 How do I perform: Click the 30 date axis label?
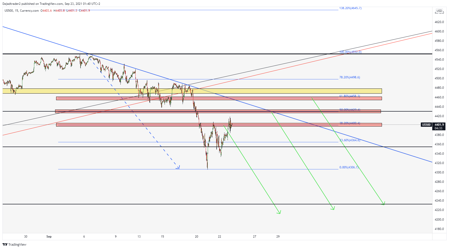pyautogui.click(x=26, y=237)
